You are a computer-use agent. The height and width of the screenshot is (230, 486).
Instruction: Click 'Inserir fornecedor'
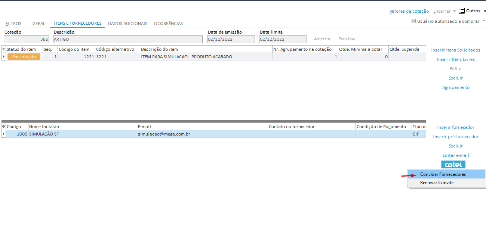[x=456, y=127]
